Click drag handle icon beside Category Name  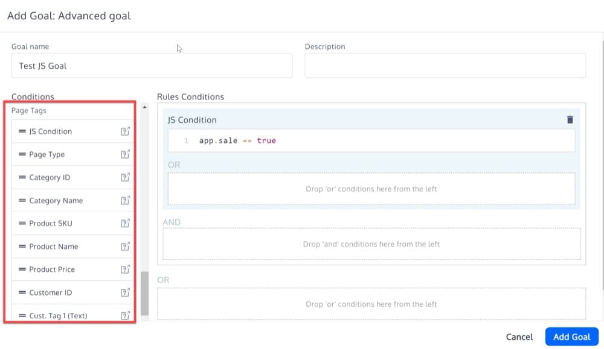22,201
